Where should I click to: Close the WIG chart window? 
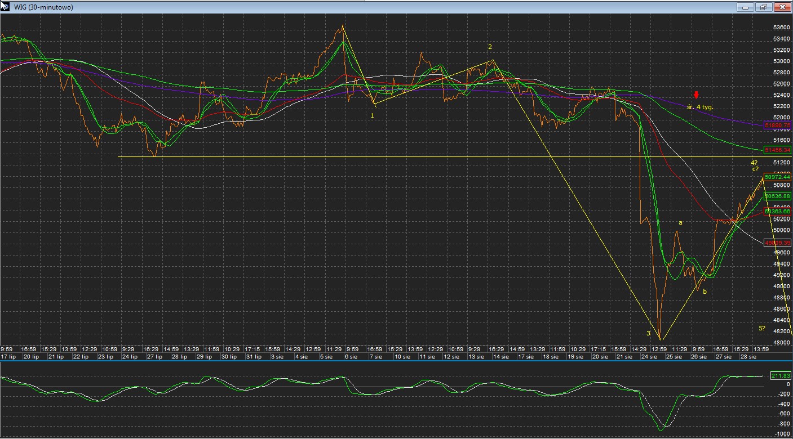pos(782,7)
